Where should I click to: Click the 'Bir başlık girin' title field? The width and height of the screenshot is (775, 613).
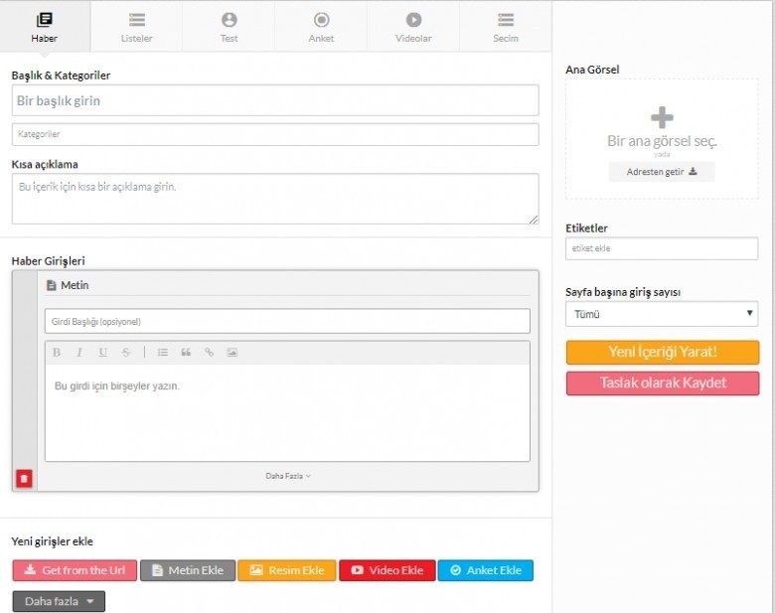(275, 100)
